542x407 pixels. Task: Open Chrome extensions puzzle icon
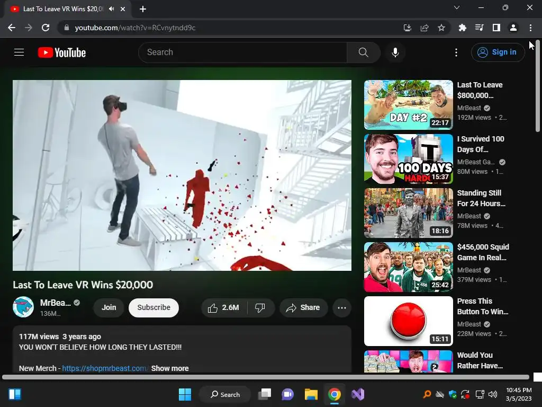click(x=462, y=28)
